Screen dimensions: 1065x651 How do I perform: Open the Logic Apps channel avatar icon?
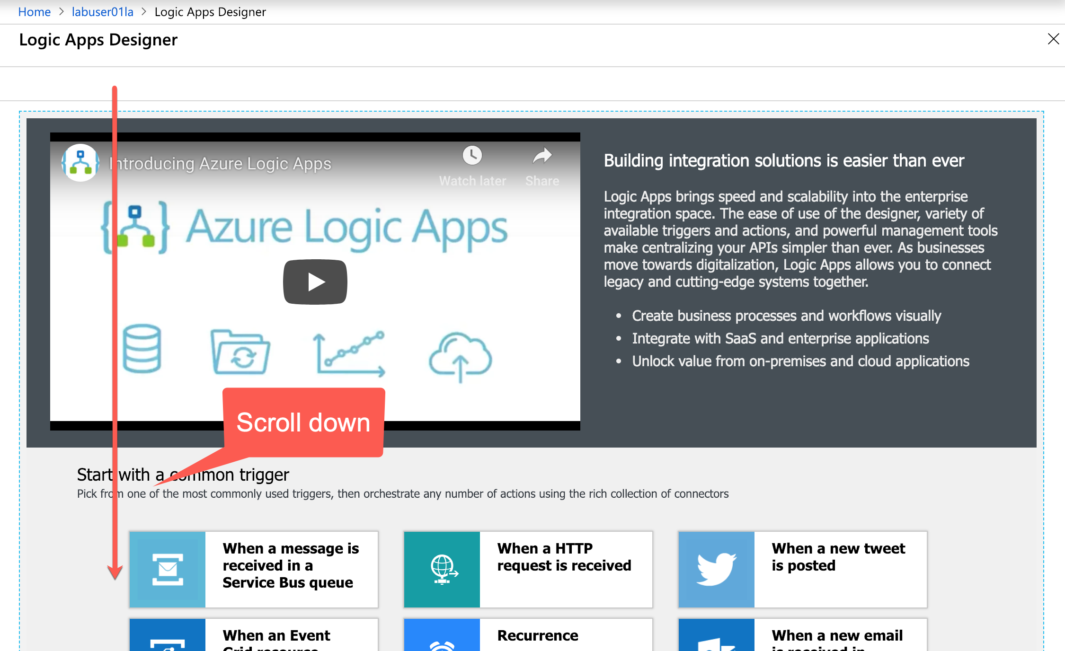click(x=80, y=163)
